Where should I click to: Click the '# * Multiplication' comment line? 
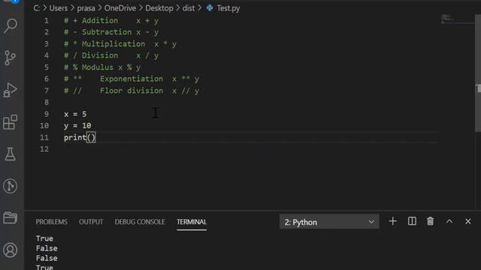click(120, 43)
